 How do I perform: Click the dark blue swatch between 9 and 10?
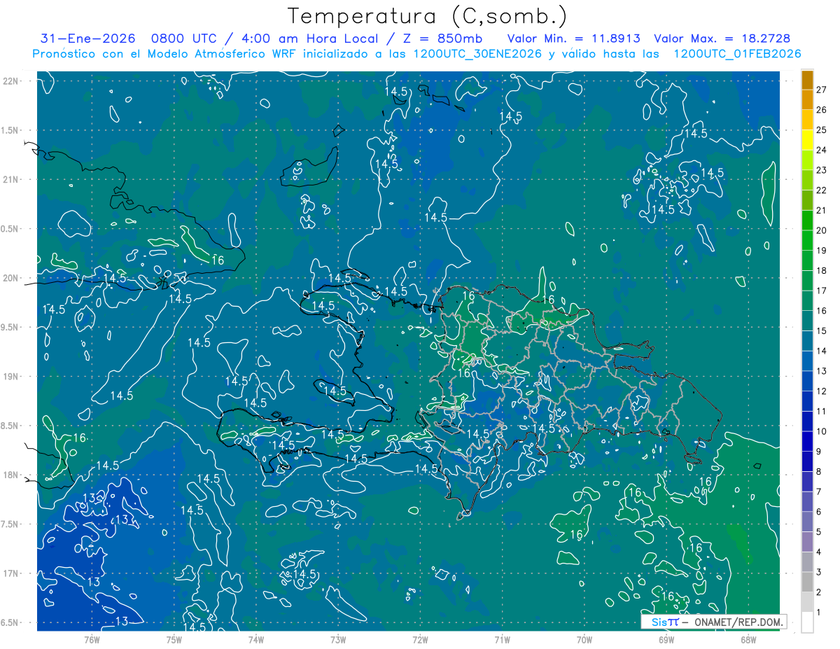point(807,441)
